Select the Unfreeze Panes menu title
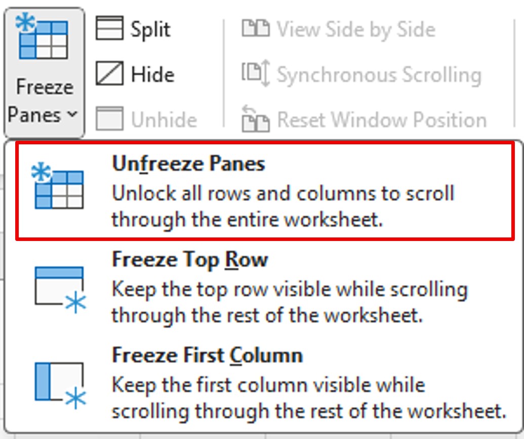The width and height of the screenshot is (524, 439). 188,164
